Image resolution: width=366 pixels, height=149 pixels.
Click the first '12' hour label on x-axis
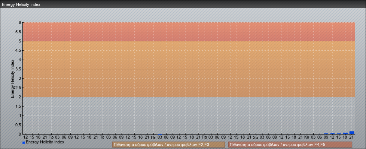tap(25, 137)
